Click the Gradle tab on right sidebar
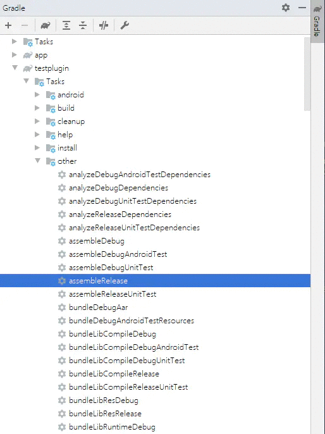 point(317,22)
